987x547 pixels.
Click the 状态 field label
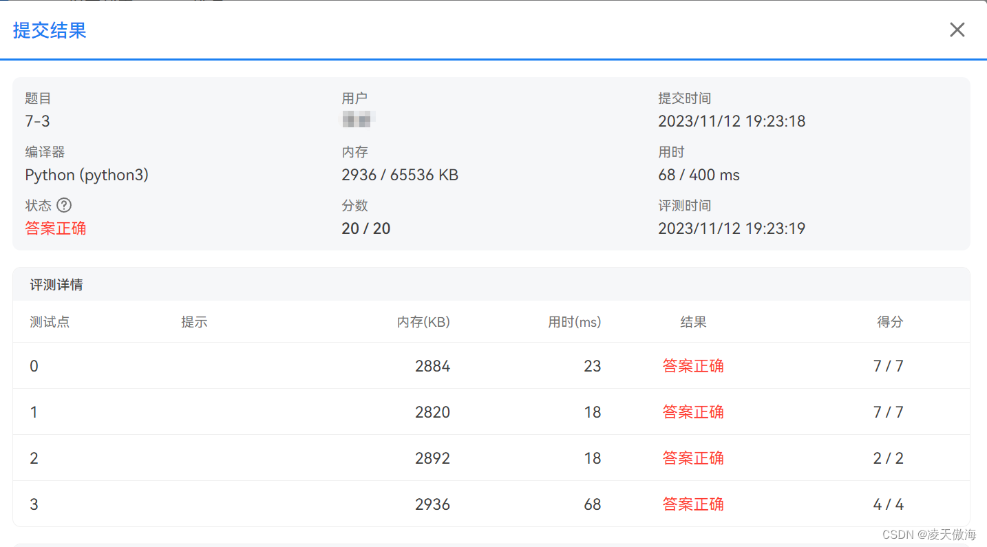[38, 206]
